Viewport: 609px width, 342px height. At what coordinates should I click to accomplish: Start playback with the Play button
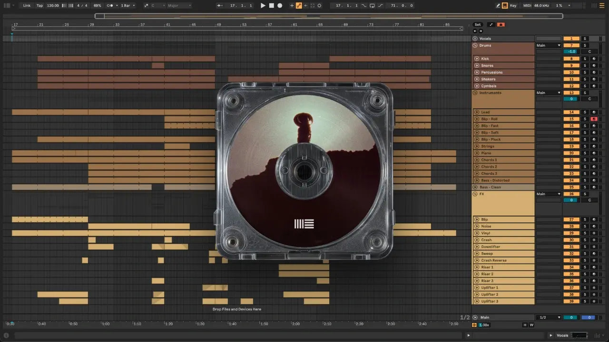click(x=263, y=6)
